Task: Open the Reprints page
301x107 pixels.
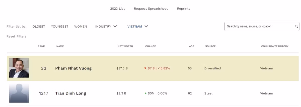Action: 184,8
